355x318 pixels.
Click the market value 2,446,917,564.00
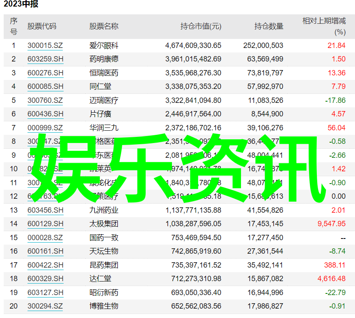point(193,114)
